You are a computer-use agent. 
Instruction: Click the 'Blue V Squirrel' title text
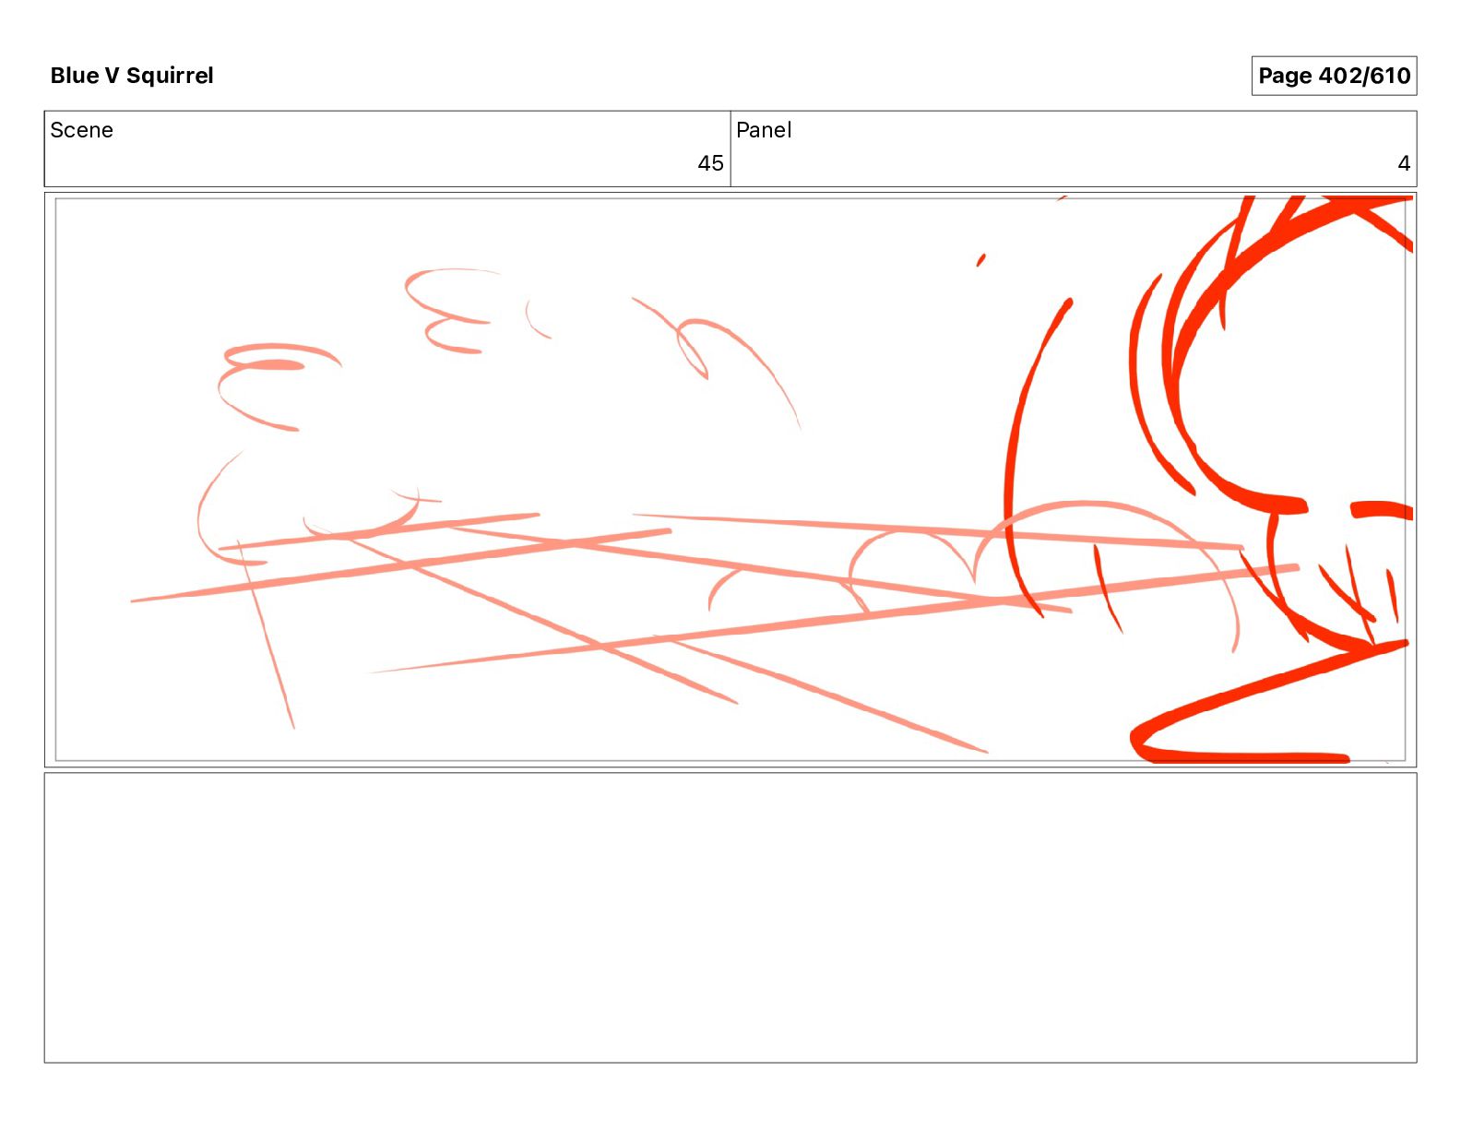[132, 76]
